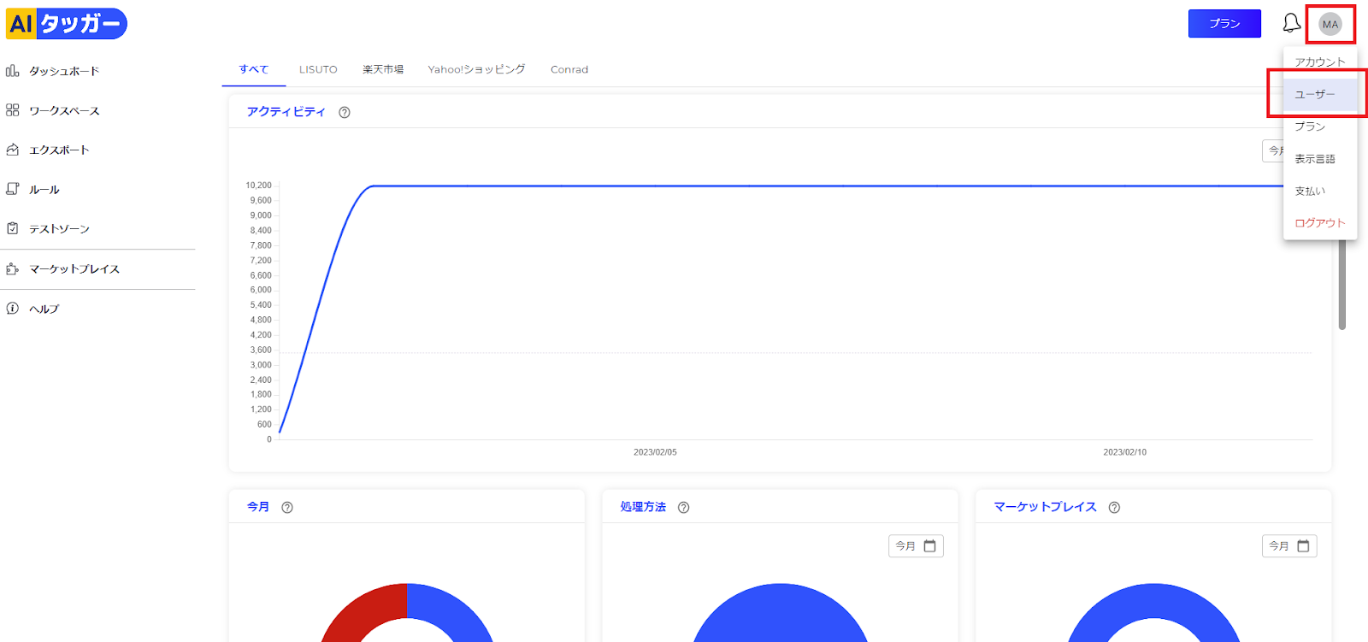
Task: Click the エクスポート sidebar icon
Action: pos(12,150)
